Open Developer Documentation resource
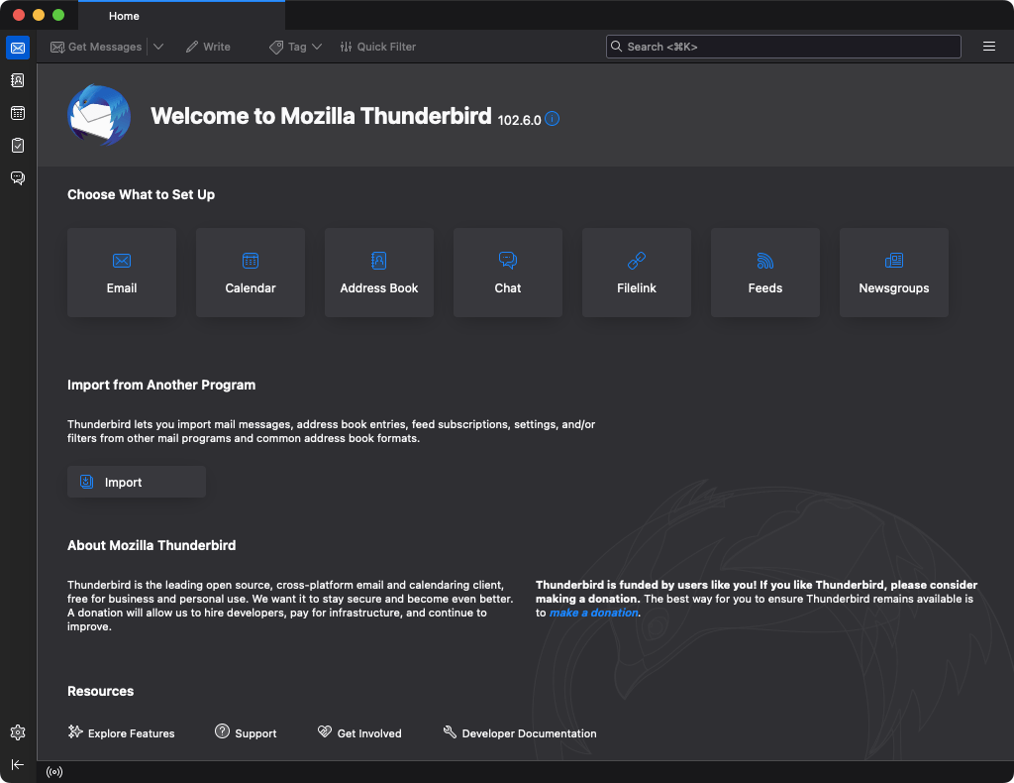The image size is (1014, 783). tap(520, 732)
